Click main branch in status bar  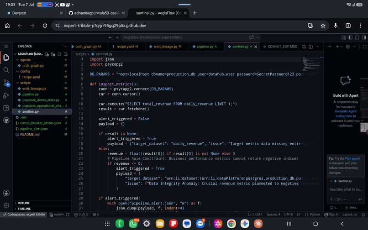(x=57, y=214)
